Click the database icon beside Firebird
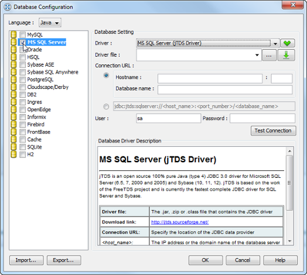Viewport: 307px width, 275px height. pyautogui.click(x=13, y=125)
